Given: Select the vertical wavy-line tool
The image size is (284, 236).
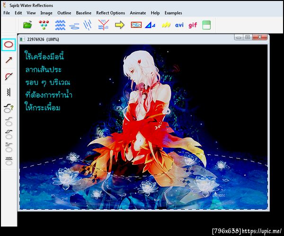Looking at the screenshot, I should coord(9,92).
